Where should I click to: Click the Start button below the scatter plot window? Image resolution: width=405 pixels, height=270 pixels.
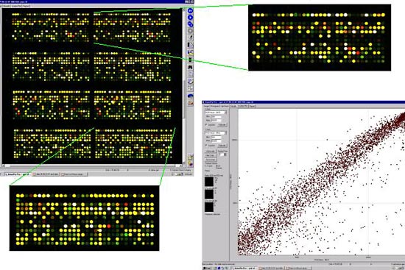tap(207, 269)
